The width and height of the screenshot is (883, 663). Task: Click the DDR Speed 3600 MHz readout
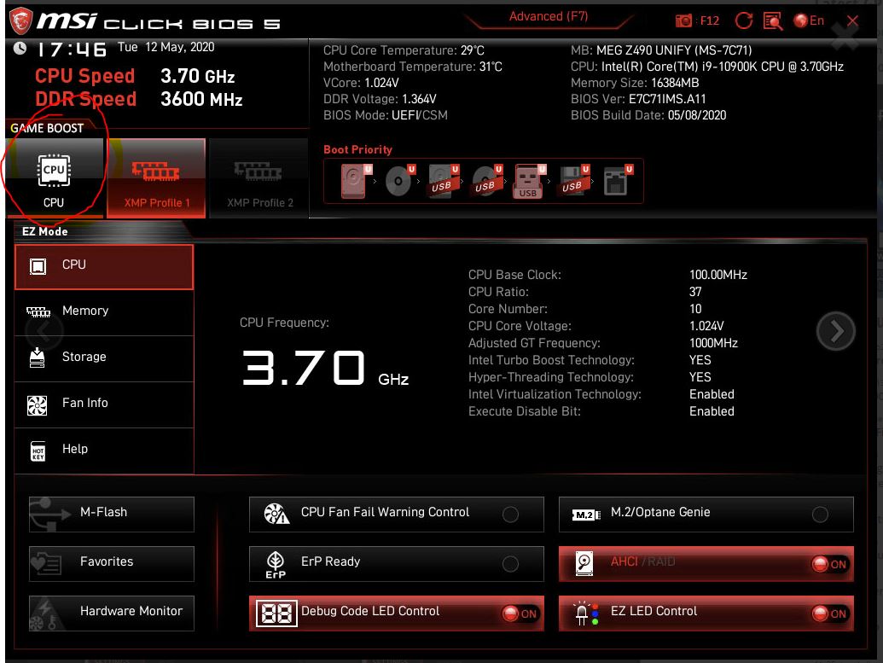pos(138,99)
